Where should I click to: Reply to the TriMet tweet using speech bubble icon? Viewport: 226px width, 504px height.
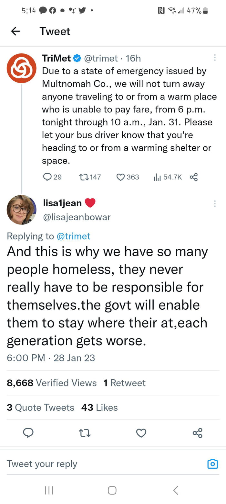click(x=48, y=177)
